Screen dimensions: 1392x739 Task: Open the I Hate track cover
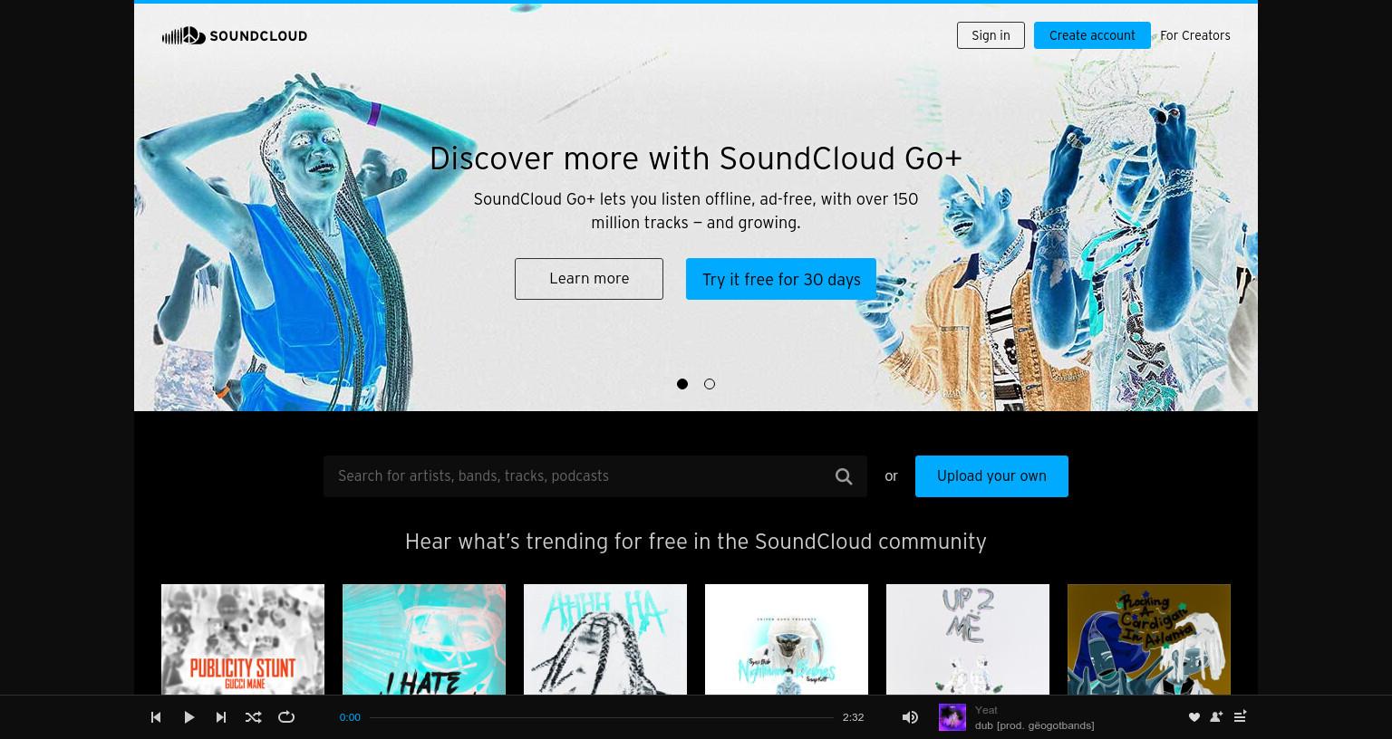click(x=424, y=639)
